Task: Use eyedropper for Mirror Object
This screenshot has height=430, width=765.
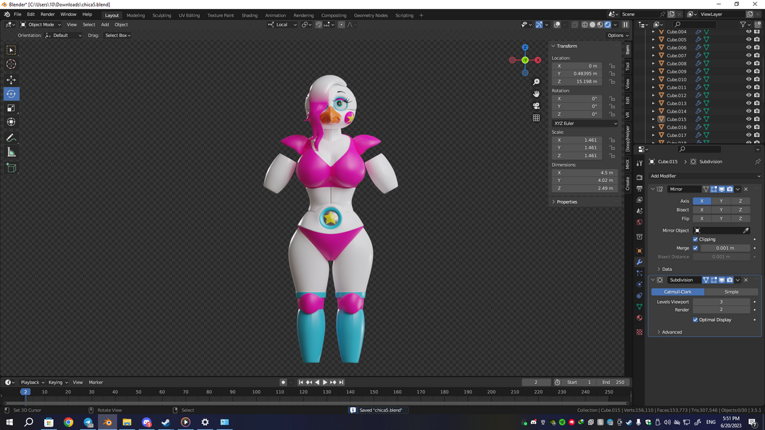Action: pyautogui.click(x=745, y=231)
